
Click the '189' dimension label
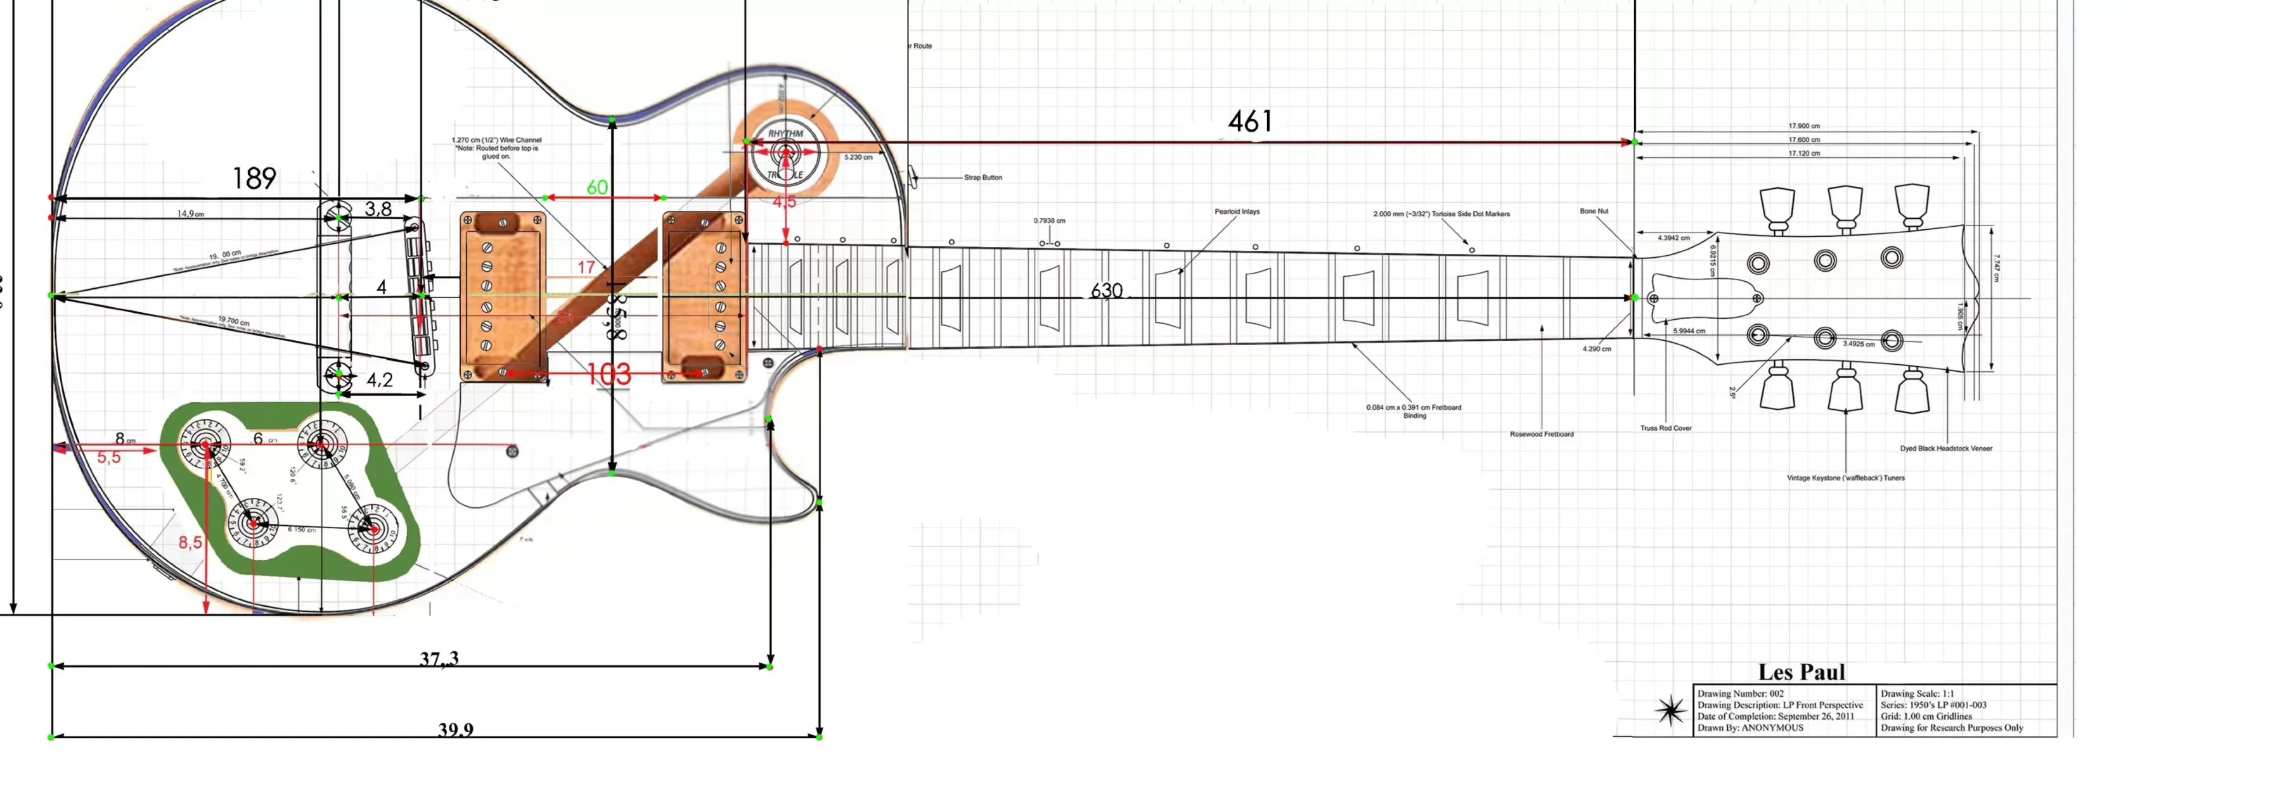pos(254,178)
